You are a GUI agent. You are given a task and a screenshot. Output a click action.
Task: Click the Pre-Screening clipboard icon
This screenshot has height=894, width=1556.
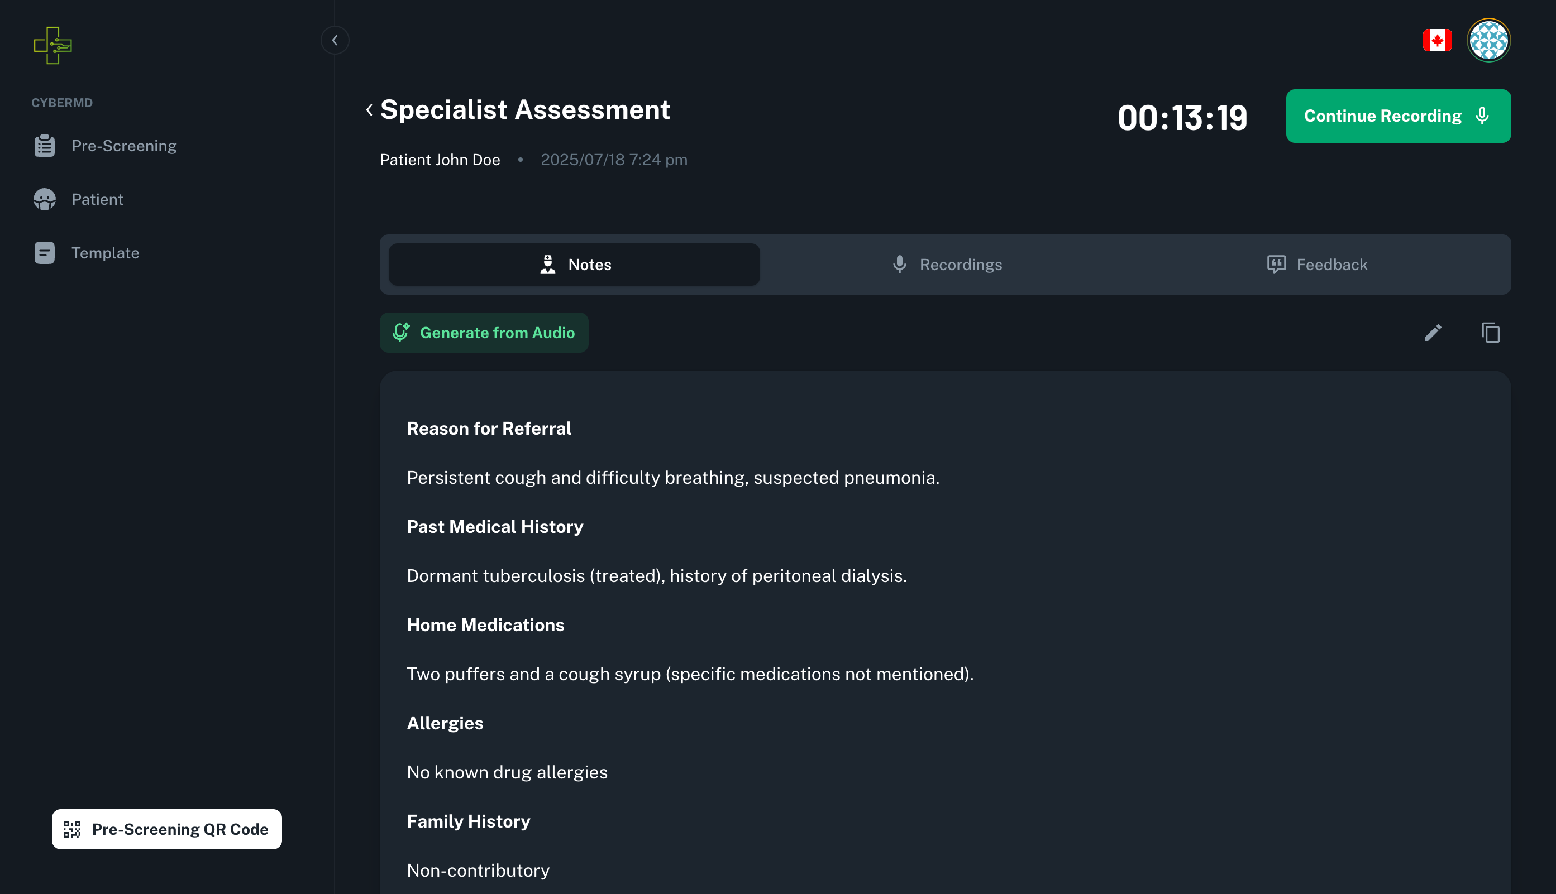pos(44,146)
